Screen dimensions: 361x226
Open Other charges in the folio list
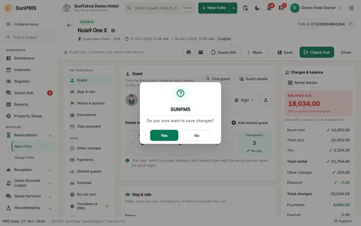coord(89,148)
